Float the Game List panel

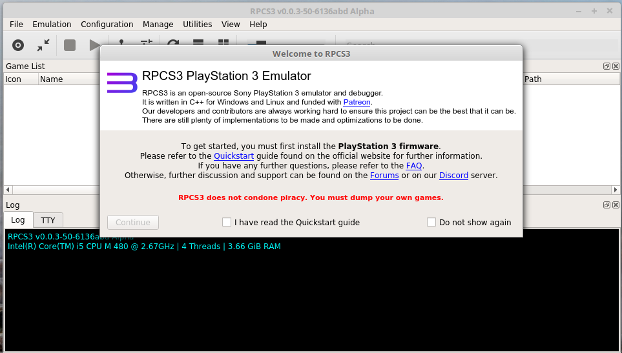point(606,66)
